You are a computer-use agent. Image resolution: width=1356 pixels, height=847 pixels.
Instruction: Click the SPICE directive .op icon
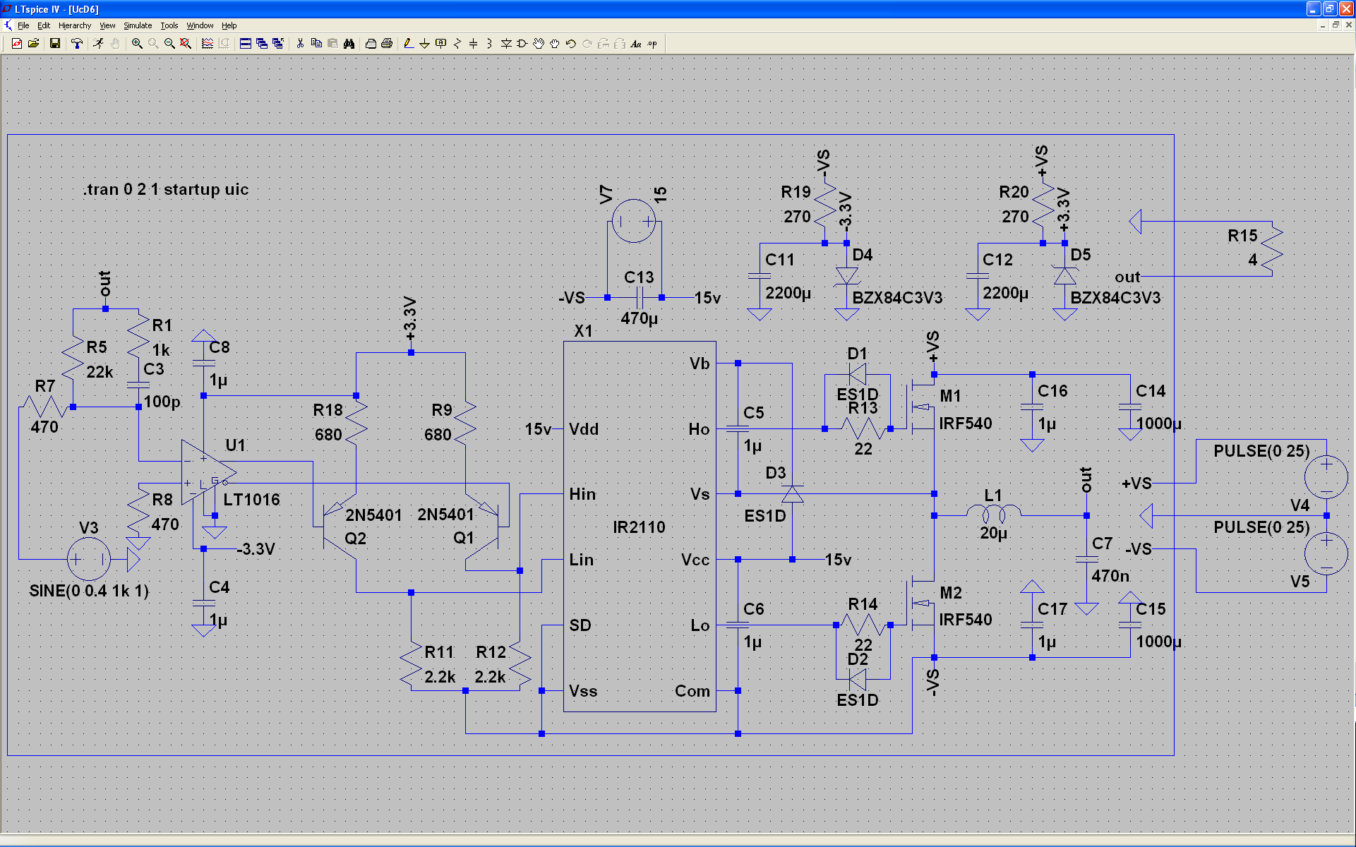click(x=652, y=44)
